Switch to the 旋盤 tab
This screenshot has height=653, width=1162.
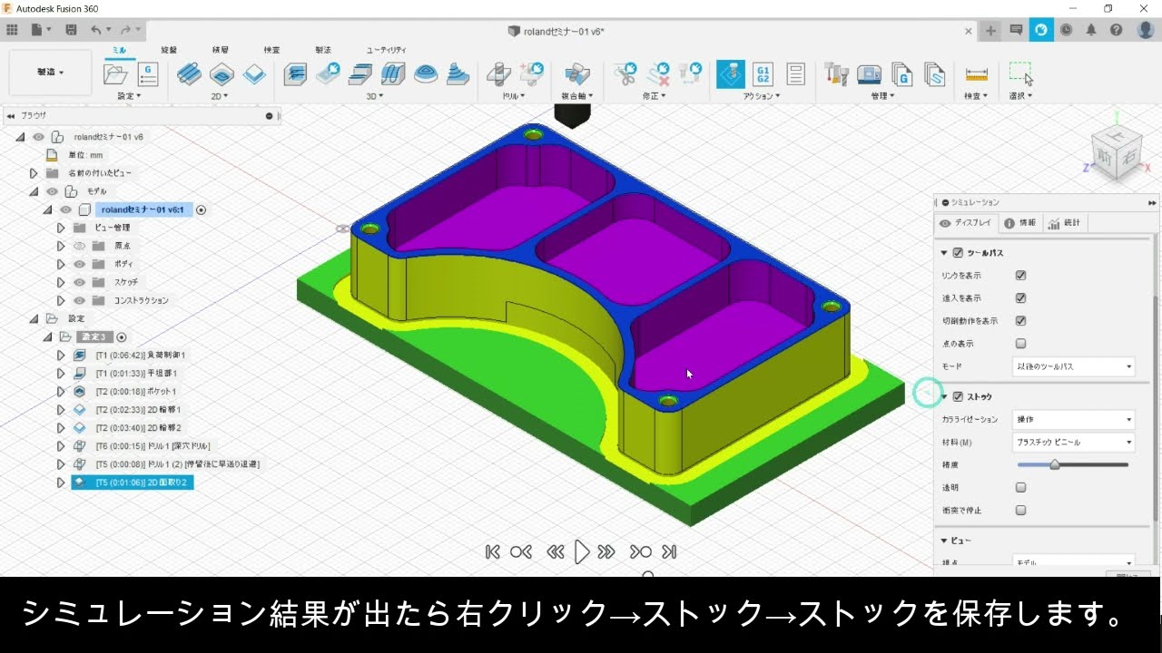[x=169, y=50]
